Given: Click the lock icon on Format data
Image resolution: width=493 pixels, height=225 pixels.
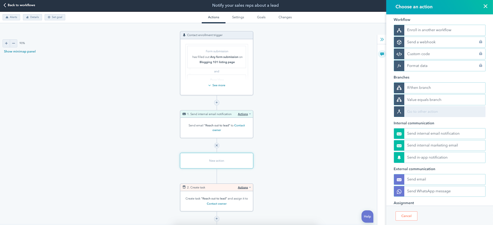Looking at the screenshot, I should point(480,65).
